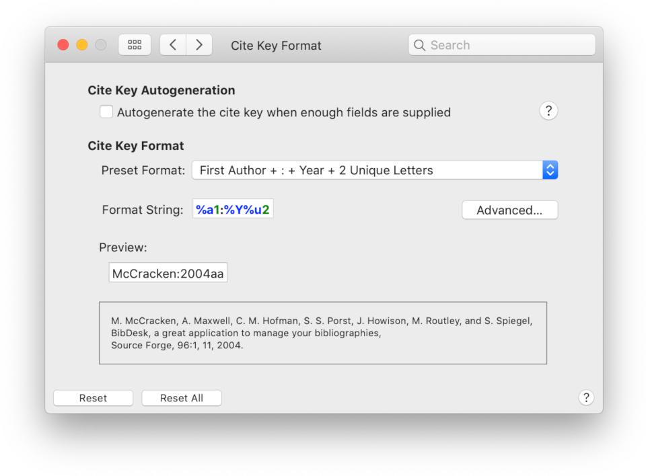Click the magnifying glass in the search field
This screenshot has width=646, height=476.
tap(419, 45)
